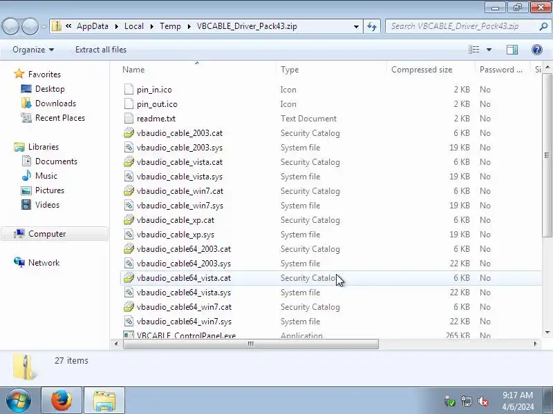Select Network in the navigation pane
The image size is (553, 414).
click(x=44, y=263)
